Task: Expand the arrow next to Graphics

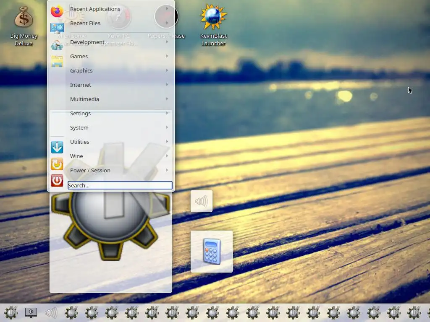Action: [x=167, y=70]
